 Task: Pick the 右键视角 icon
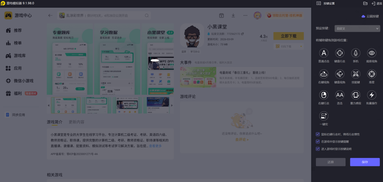click(x=324, y=74)
